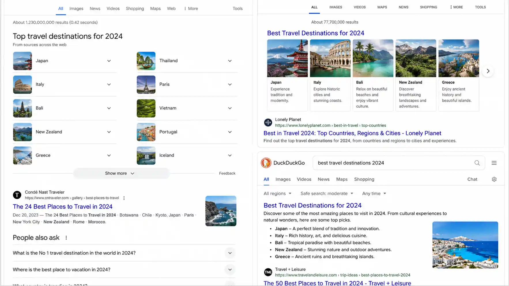This screenshot has height=286, width=509.
Task: Click the Feedback link
Action: (x=227, y=173)
